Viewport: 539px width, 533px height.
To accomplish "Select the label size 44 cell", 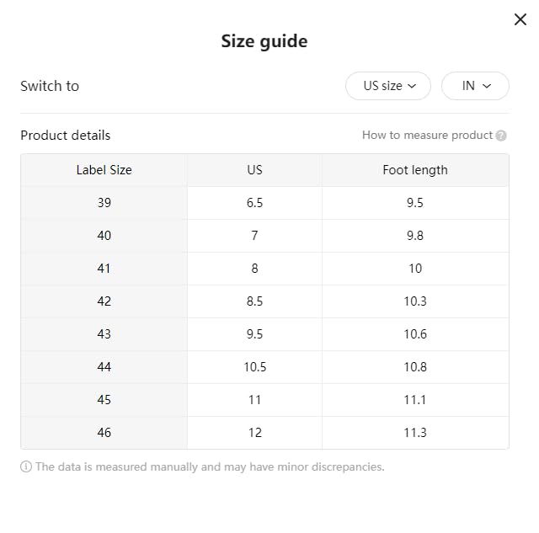I will [x=104, y=367].
